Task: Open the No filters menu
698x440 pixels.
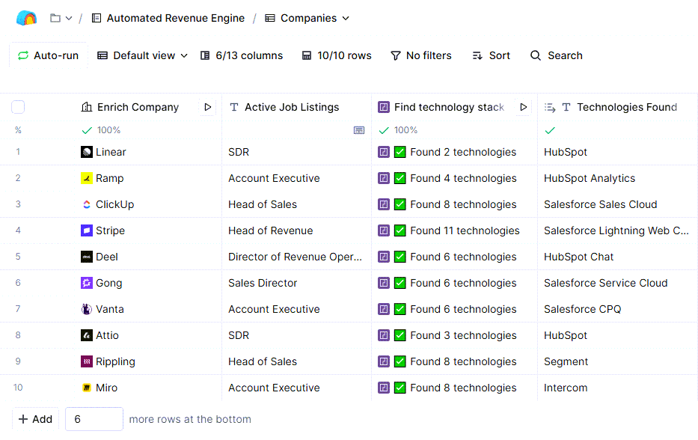Action: (421, 55)
